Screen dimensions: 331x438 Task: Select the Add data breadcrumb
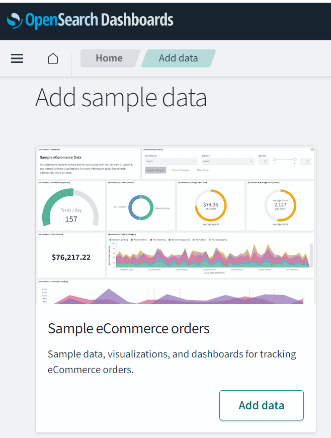[x=179, y=58]
